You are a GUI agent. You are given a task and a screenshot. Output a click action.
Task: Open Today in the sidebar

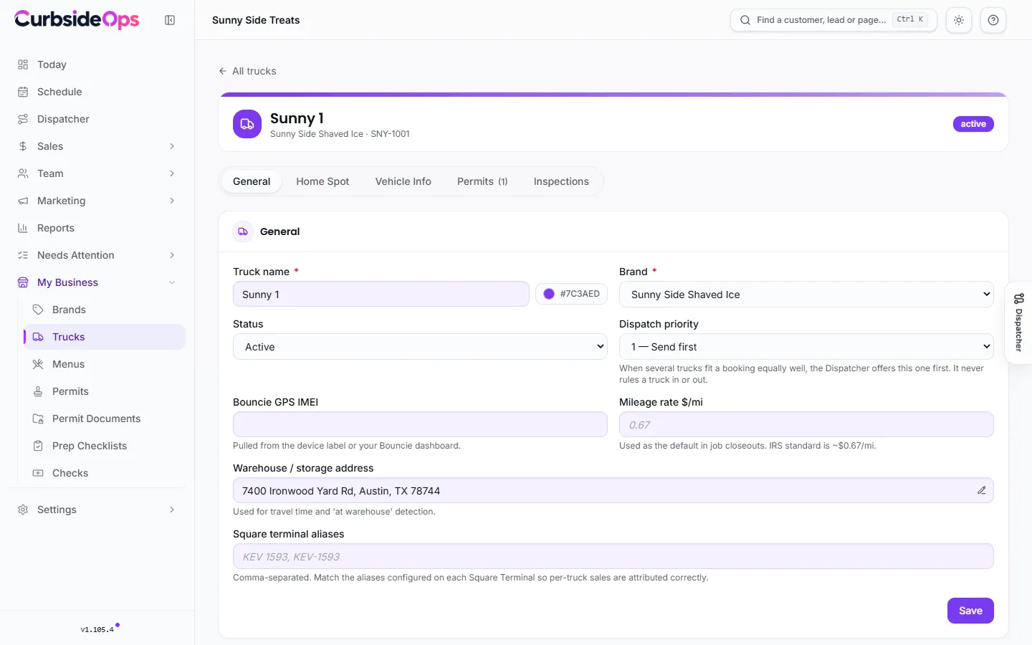97,64
